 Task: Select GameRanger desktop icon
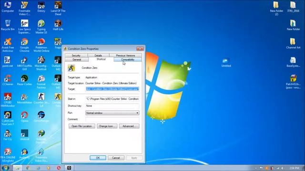[41, 116]
